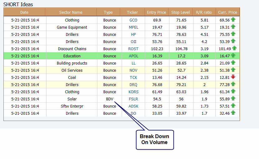
Task: Click the green arrow in the KORS row
Action: click(233, 91)
